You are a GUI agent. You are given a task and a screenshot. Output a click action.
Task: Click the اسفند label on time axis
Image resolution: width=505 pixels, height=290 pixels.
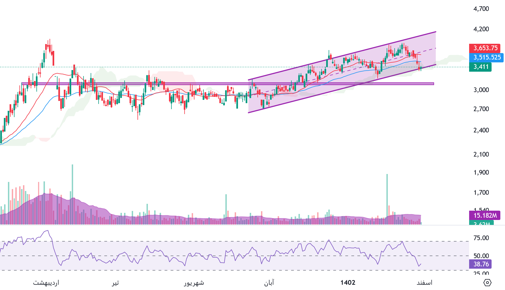(x=424, y=283)
